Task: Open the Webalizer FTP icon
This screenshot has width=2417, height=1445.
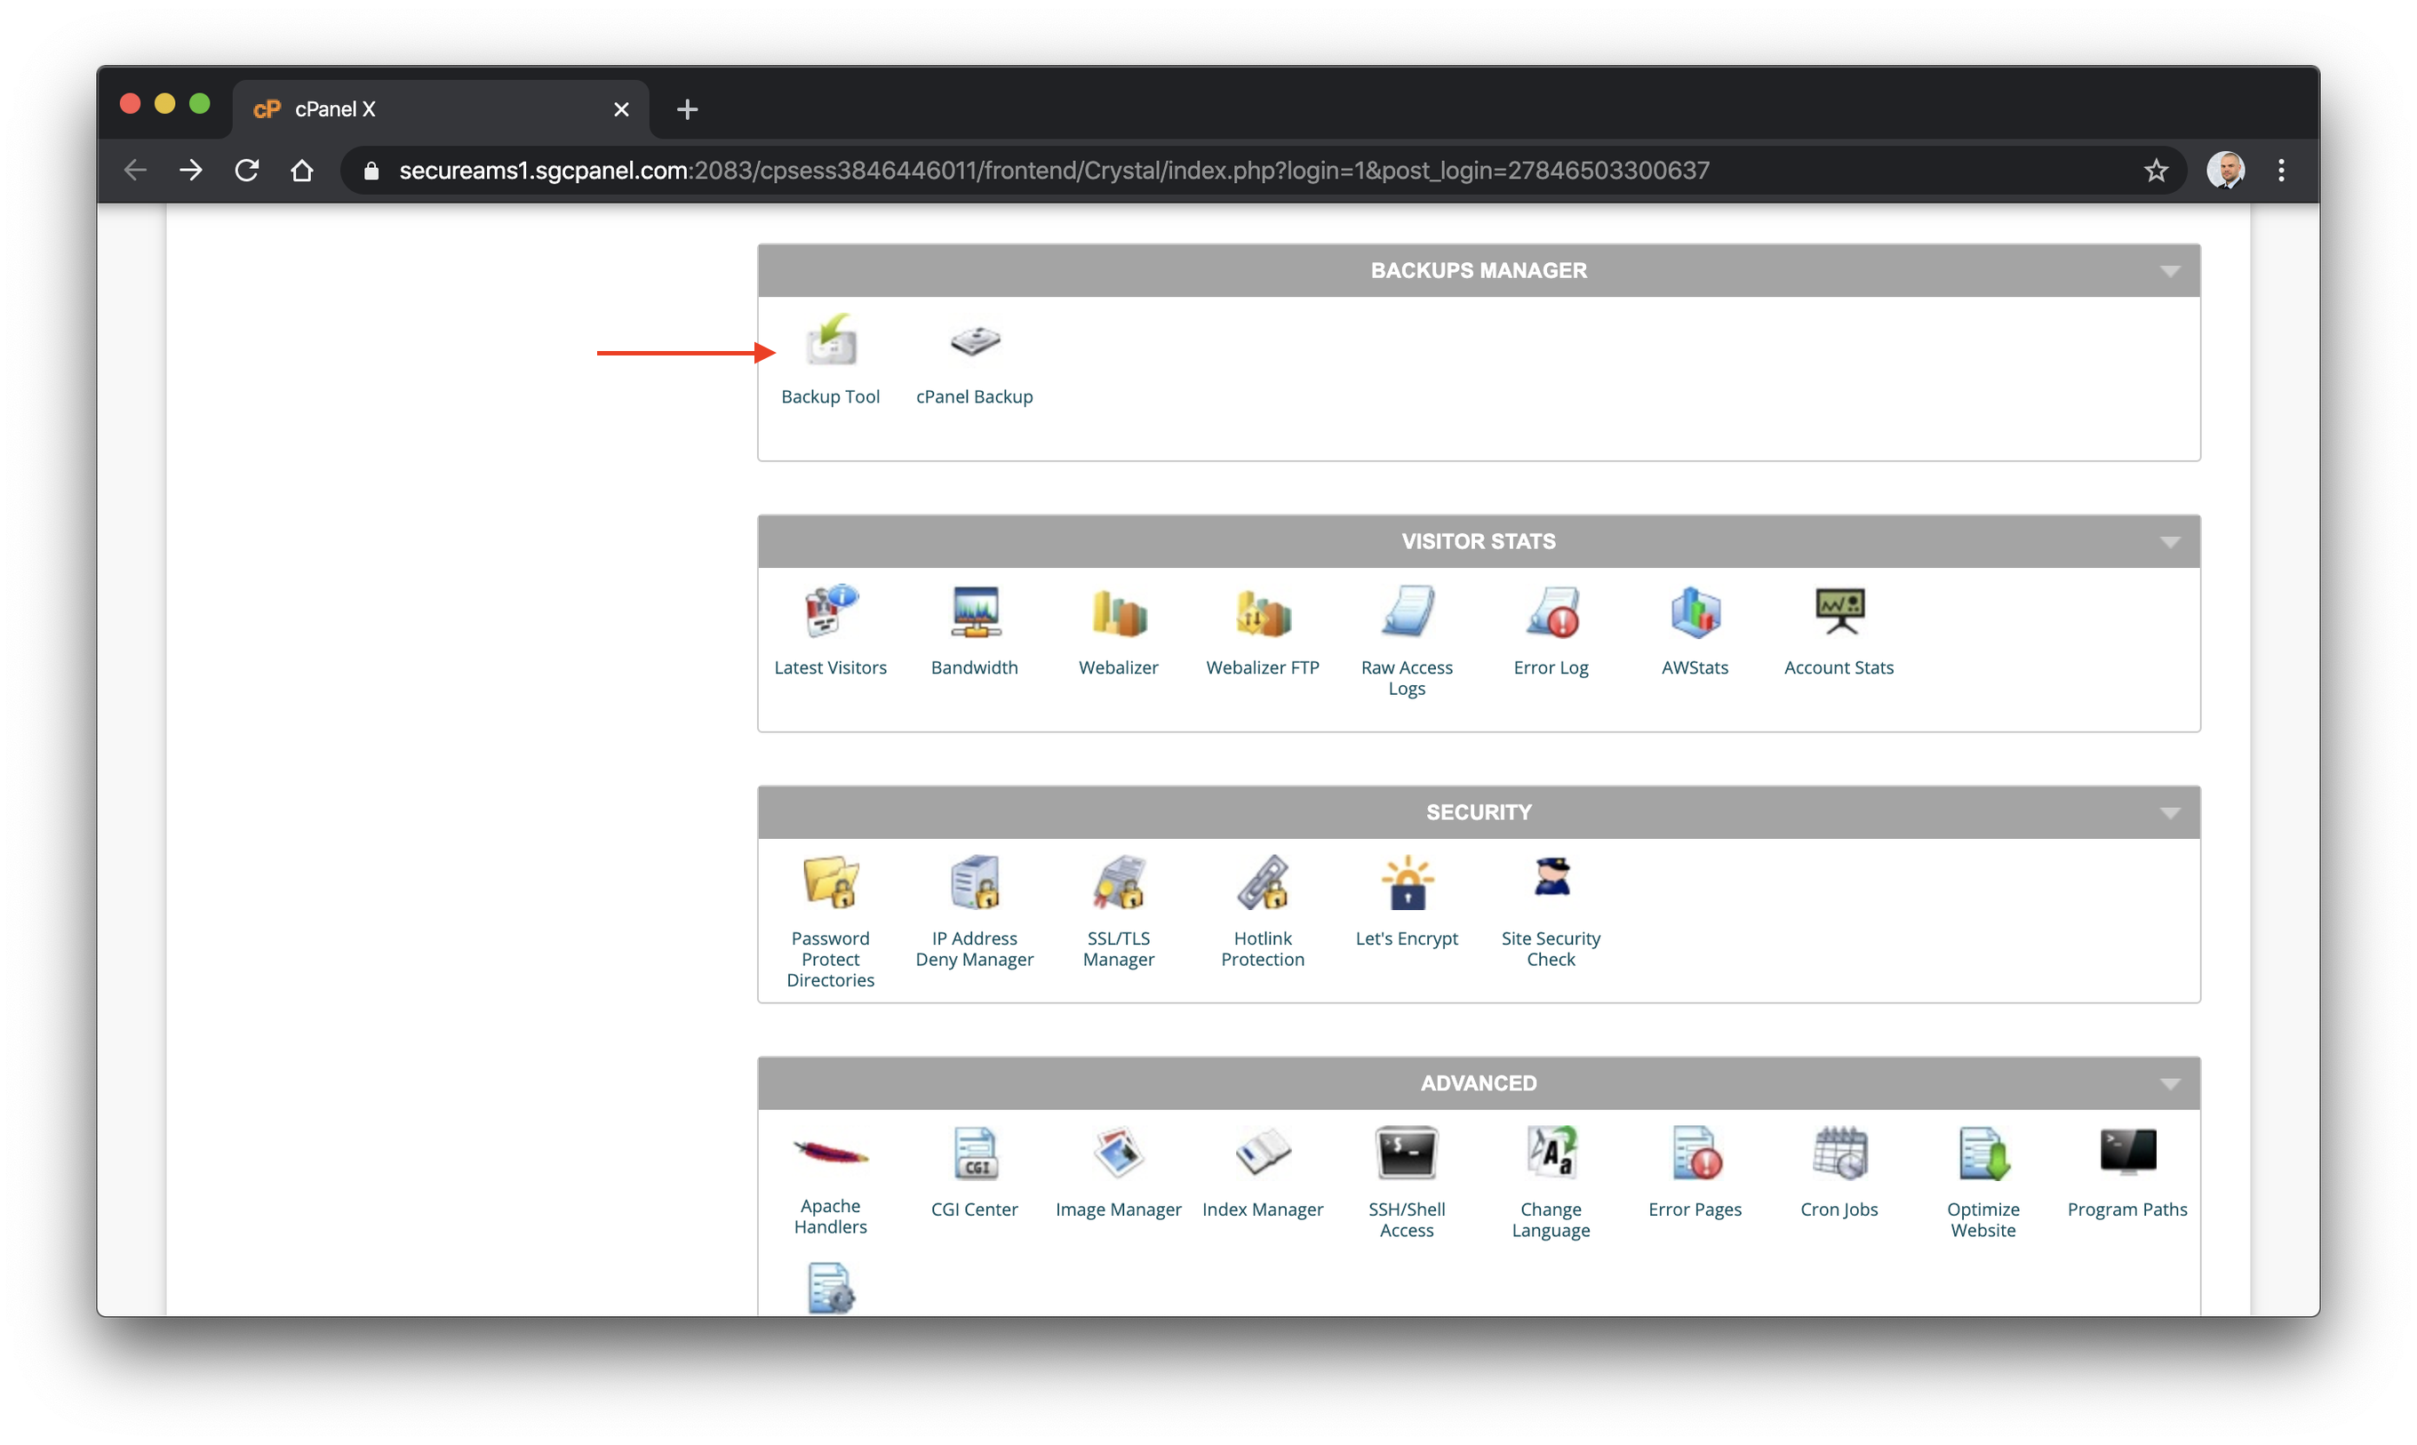Action: (1263, 613)
